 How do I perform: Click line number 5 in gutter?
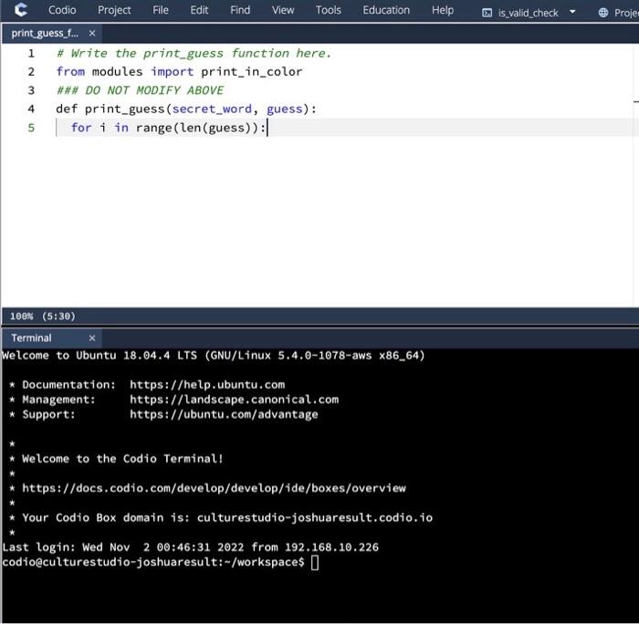pos(31,128)
